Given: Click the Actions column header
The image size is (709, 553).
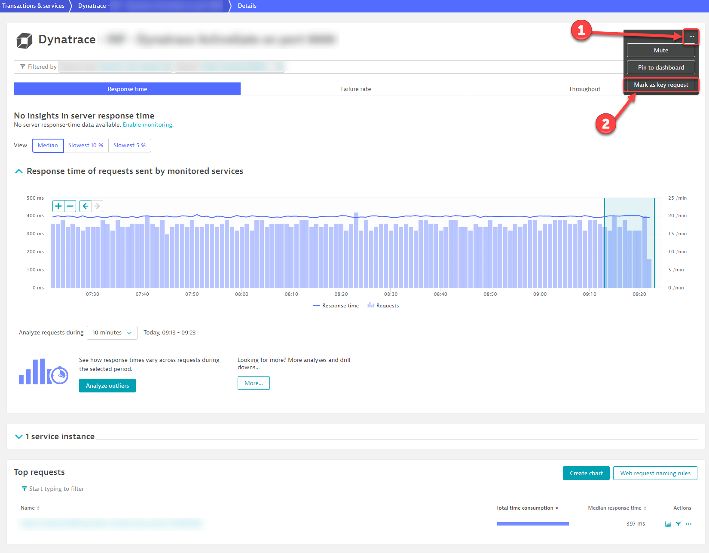Looking at the screenshot, I should click(x=682, y=508).
